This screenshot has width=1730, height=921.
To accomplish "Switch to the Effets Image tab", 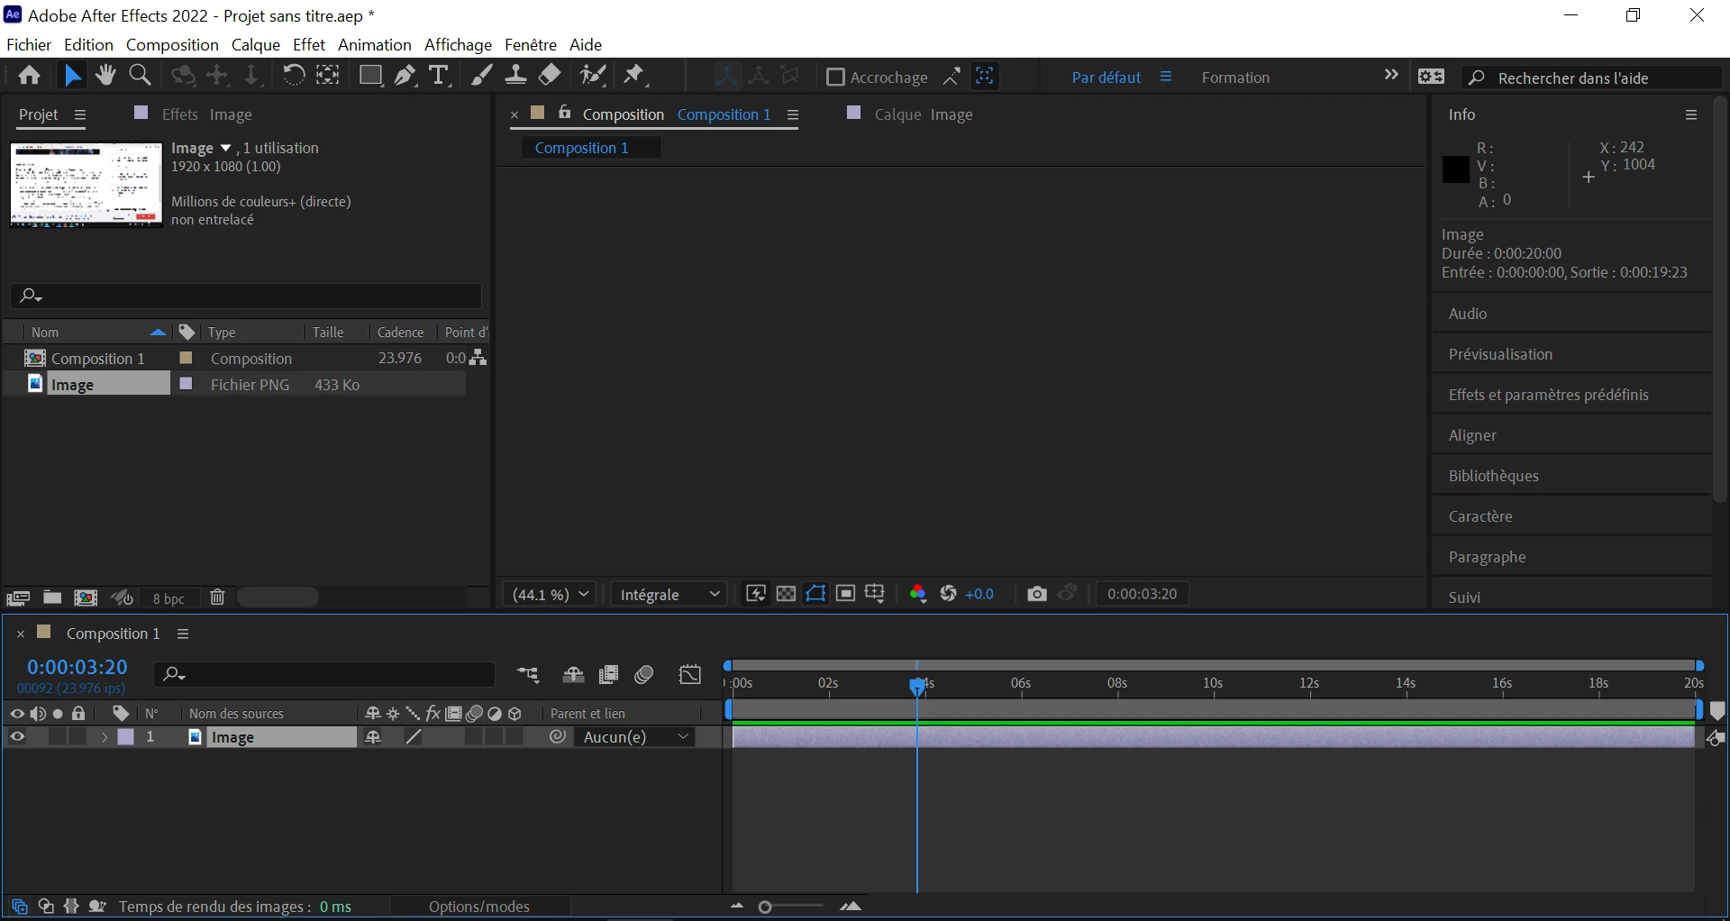I will pos(206,114).
